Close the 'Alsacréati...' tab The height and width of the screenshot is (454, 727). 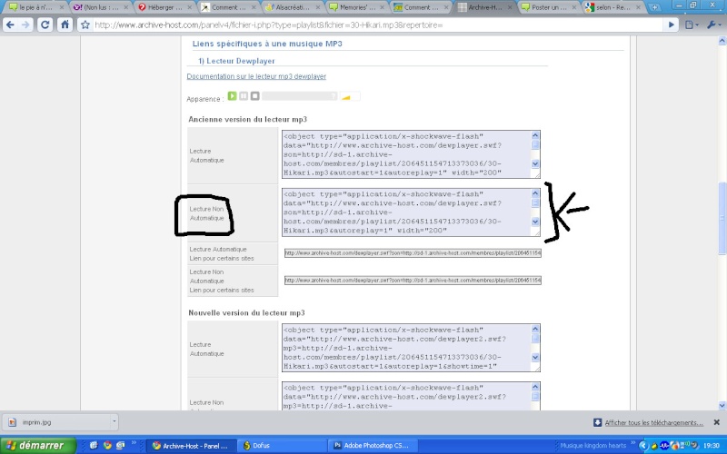point(317,7)
